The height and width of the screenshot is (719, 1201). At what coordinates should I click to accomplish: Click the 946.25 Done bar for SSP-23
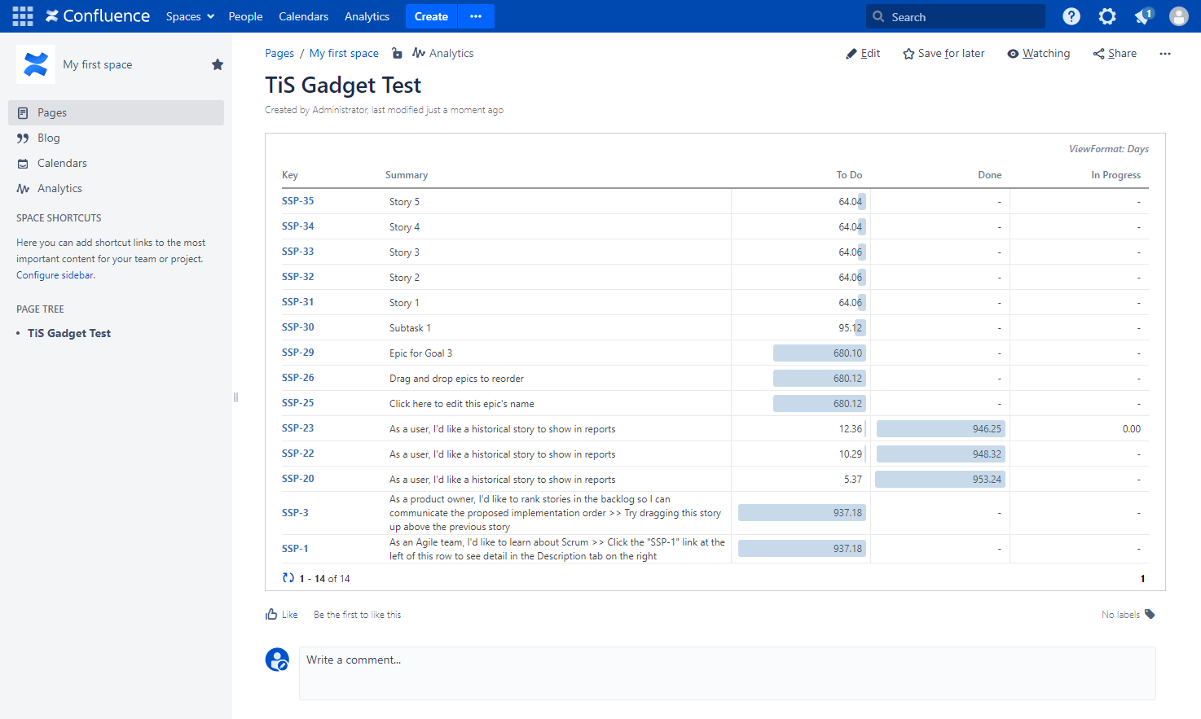coord(940,429)
